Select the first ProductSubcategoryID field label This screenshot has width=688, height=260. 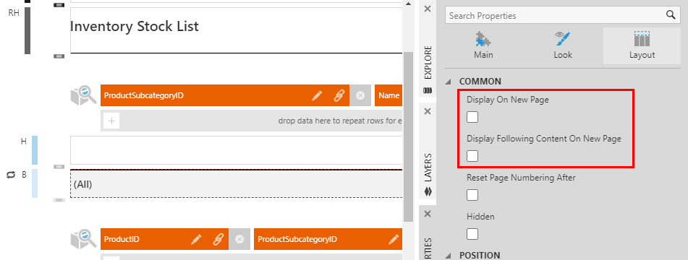tap(143, 96)
